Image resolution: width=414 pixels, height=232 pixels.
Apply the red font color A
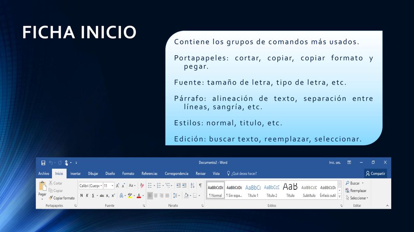[139, 195]
